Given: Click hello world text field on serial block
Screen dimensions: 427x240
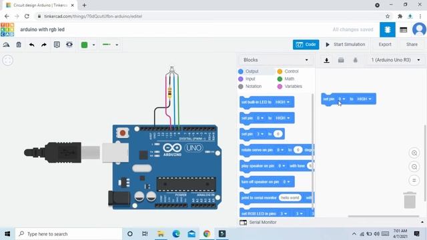Looking at the screenshot, I should 290,198.
